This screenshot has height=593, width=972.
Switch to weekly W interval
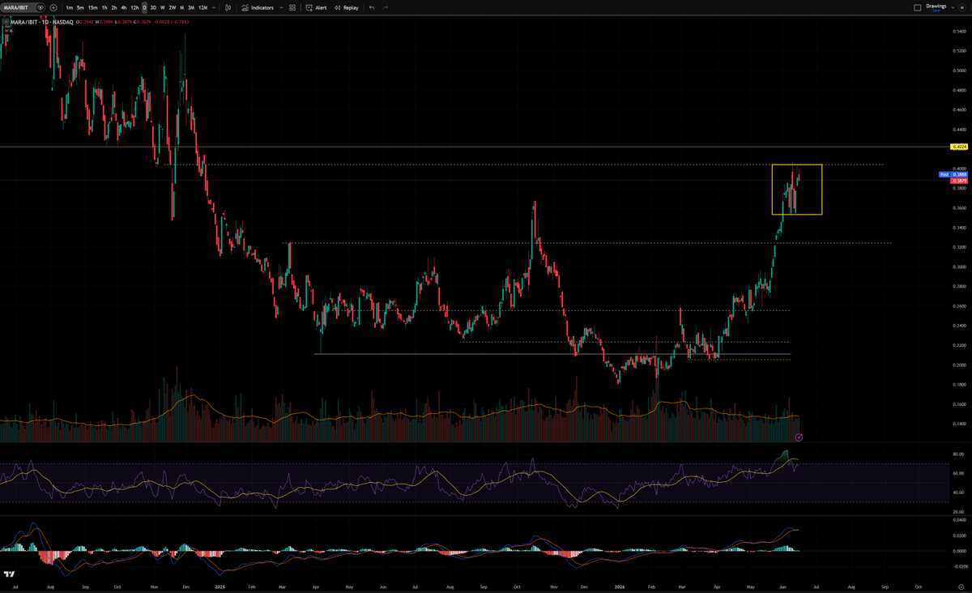point(162,7)
